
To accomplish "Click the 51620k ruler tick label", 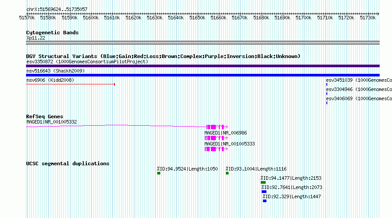I will (x=133, y=18).
